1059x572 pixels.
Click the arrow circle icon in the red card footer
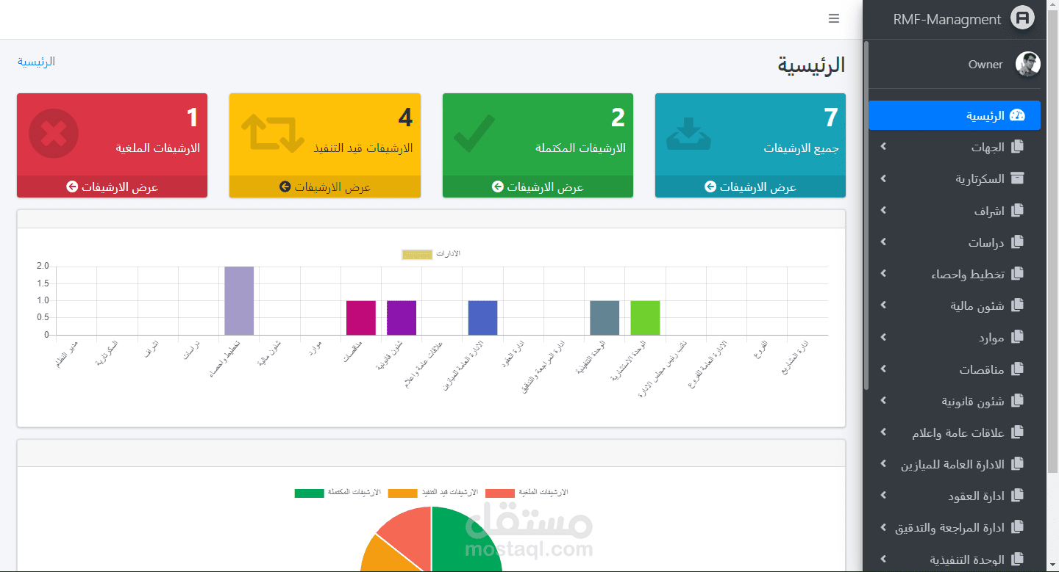click(72, 187)
